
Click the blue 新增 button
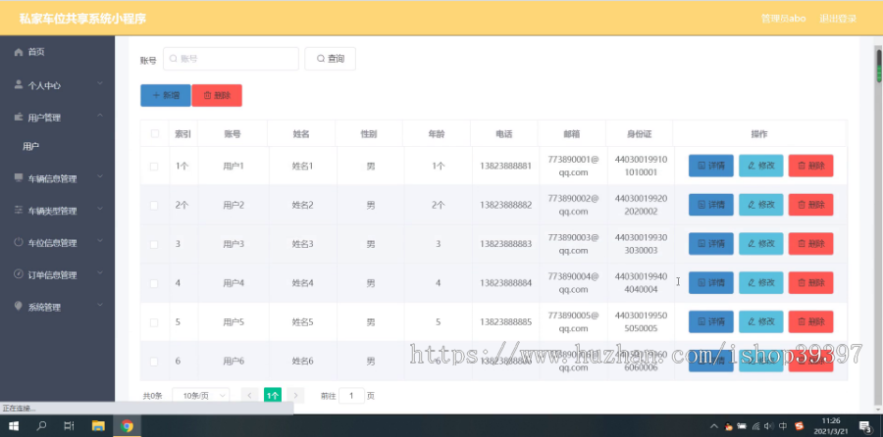click(166, 96)
